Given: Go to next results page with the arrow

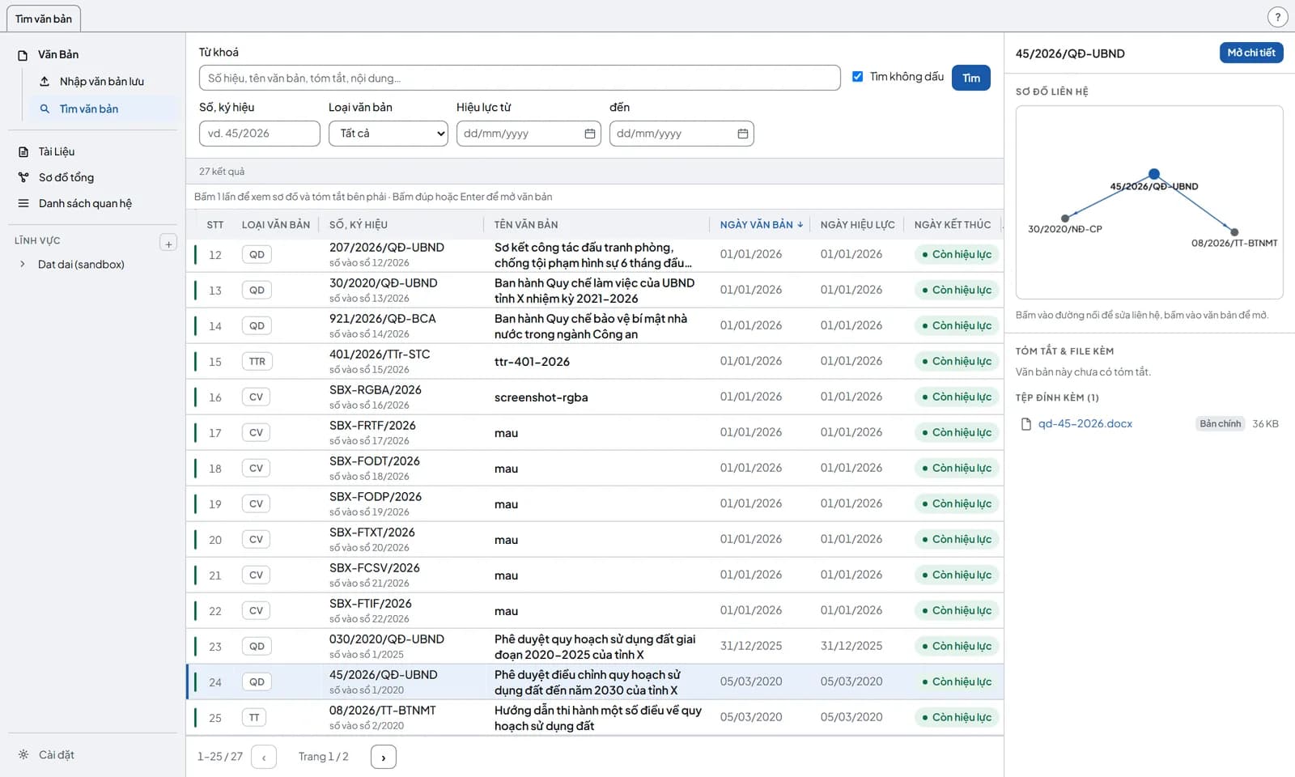Looking at the screenshot, I should pyautogui.click(x=384, y=757).
